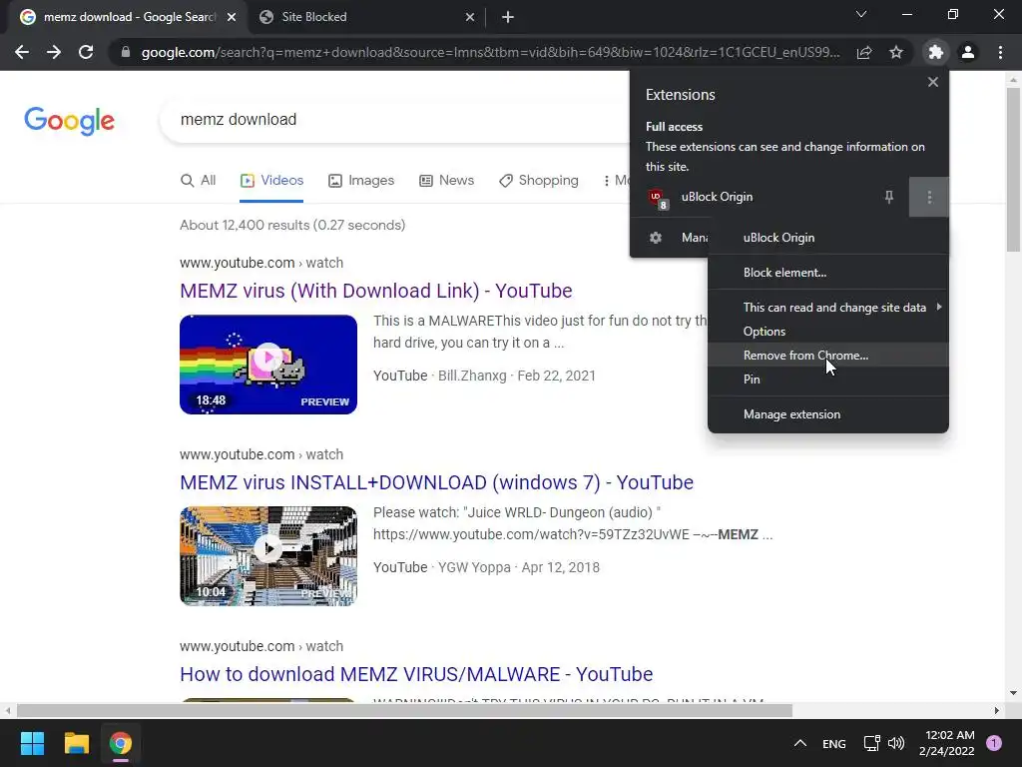Screen dimensions: 1022x767
Task: Open File Explorer from taskbar
Action: pyautogui.click(x=76, y=743)
